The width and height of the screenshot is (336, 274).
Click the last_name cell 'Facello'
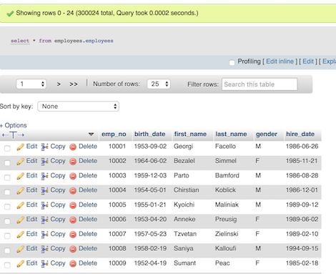[225, 146]
